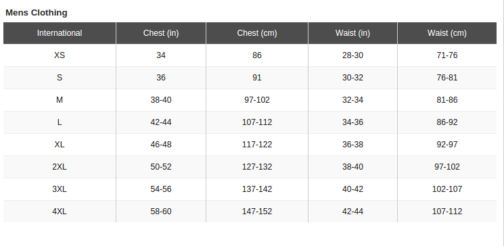Select the 4XL size cell

pos(60,212)
